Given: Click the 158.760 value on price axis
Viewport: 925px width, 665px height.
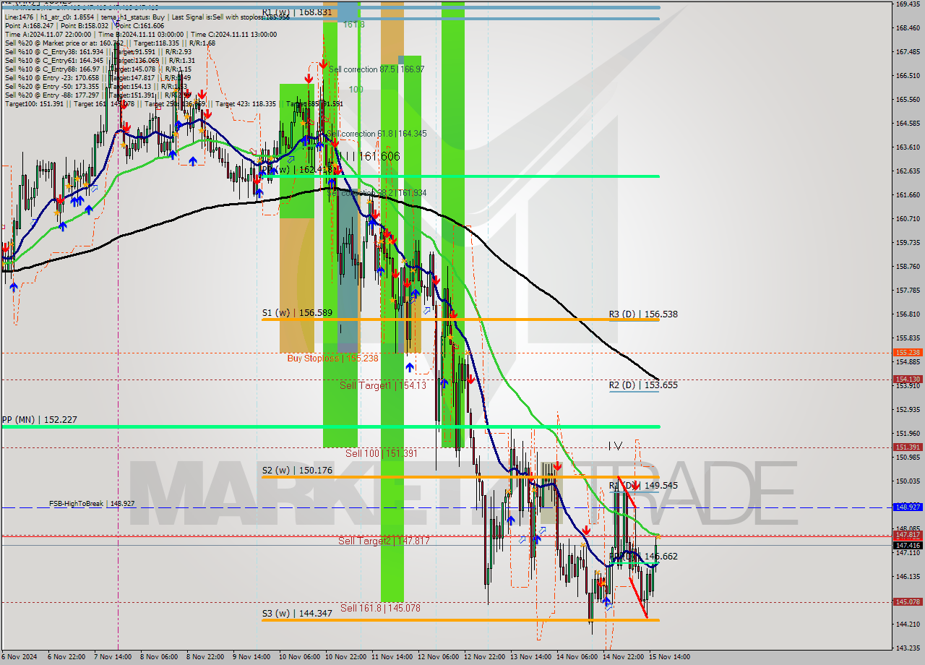Looking at the screenshot, I should 908,267.
